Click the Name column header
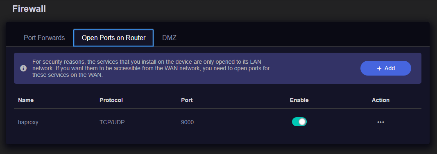 click(26, 100)
